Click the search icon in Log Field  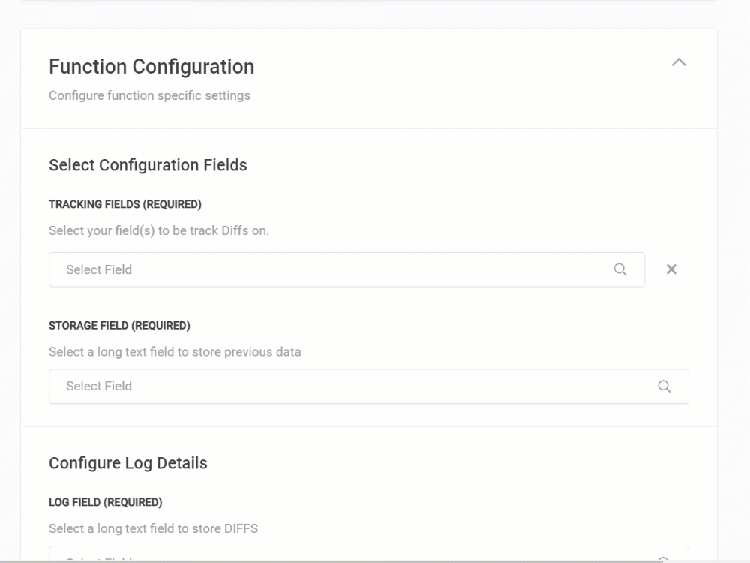664,558
